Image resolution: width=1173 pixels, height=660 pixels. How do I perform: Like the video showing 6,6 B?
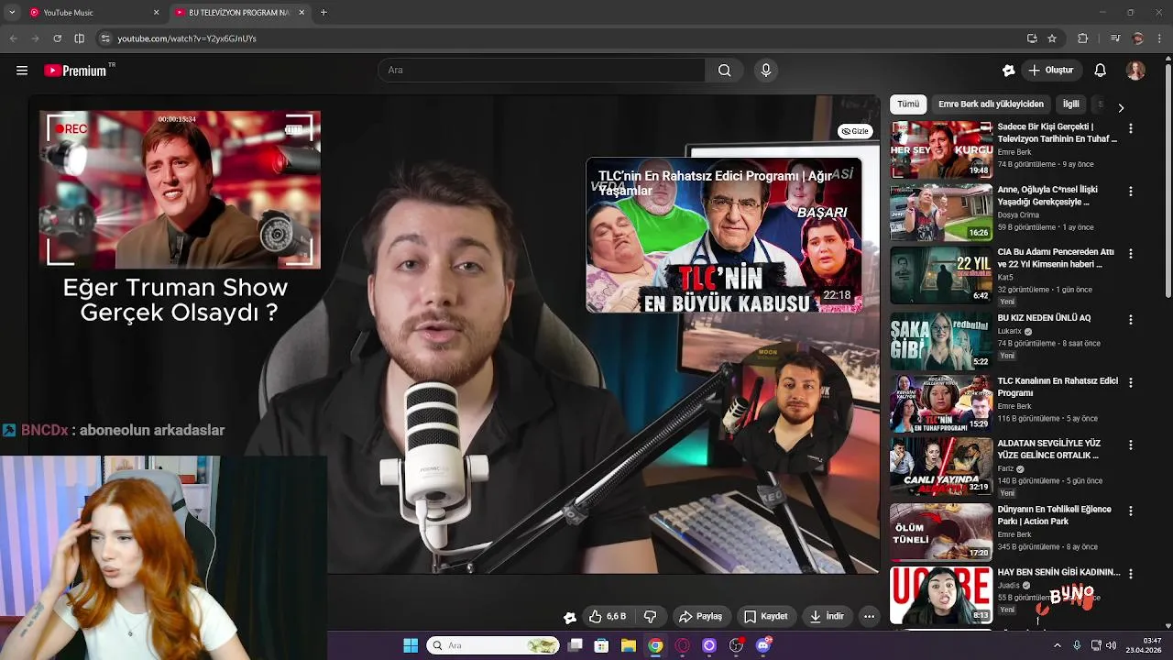[608, 616]
